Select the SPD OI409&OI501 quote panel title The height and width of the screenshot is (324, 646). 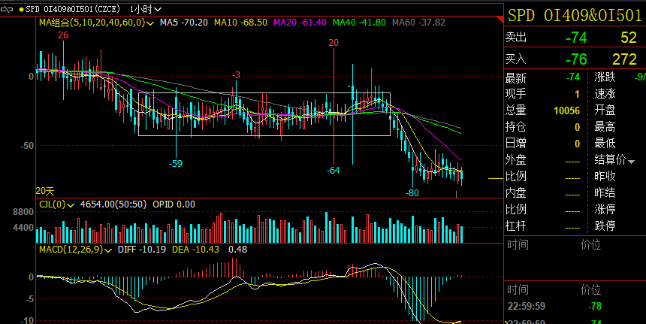575,15
